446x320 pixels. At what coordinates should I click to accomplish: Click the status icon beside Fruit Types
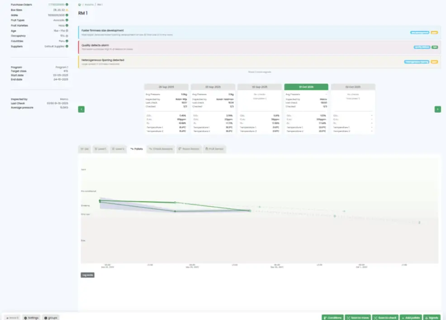67,20
